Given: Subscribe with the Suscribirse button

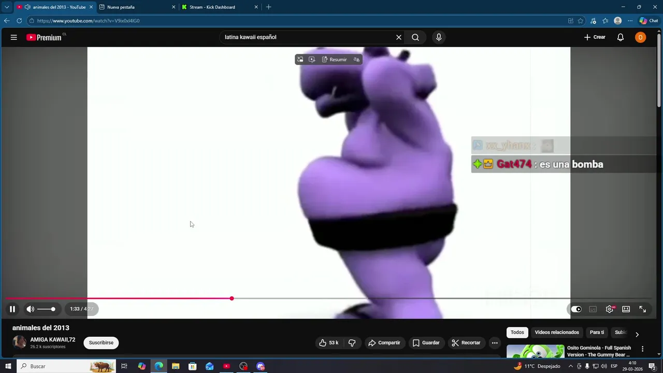Looking at the screenshot, I should point(101,343).
